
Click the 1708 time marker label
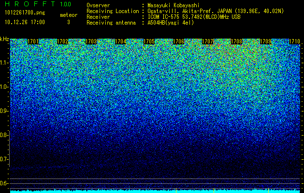pyautogui.click(x=236, y=41)
